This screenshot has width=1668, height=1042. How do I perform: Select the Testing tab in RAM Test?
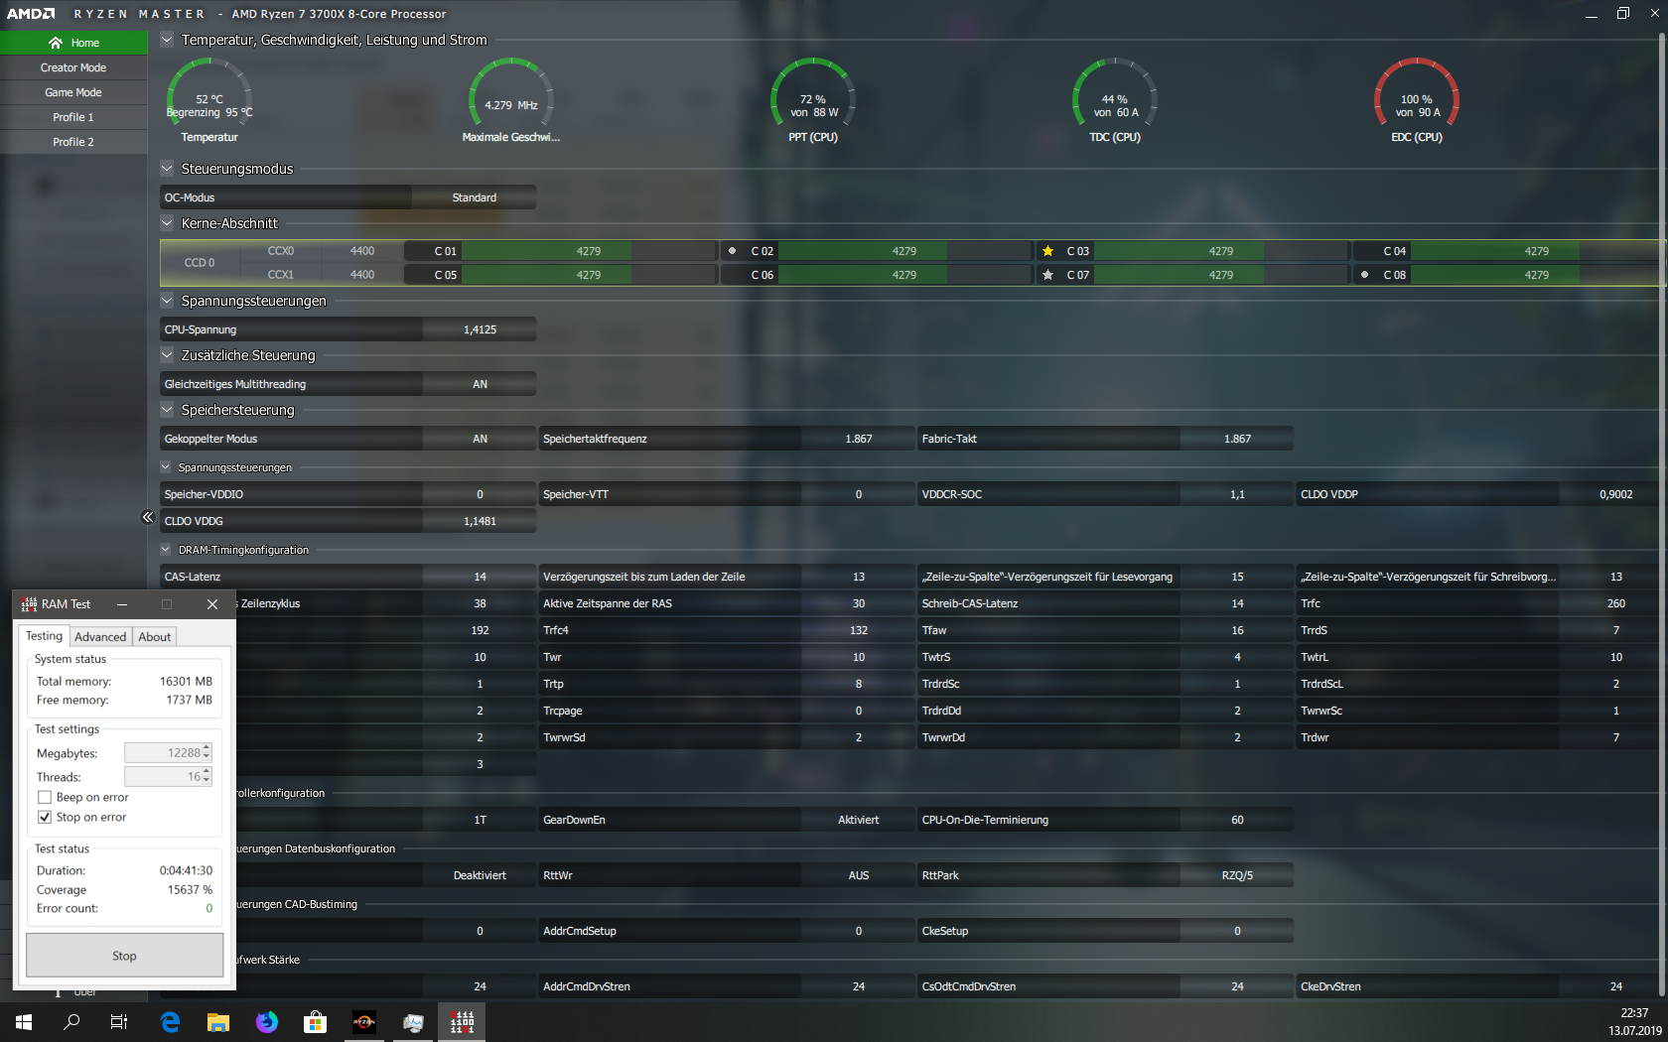[x=44, y=636]
